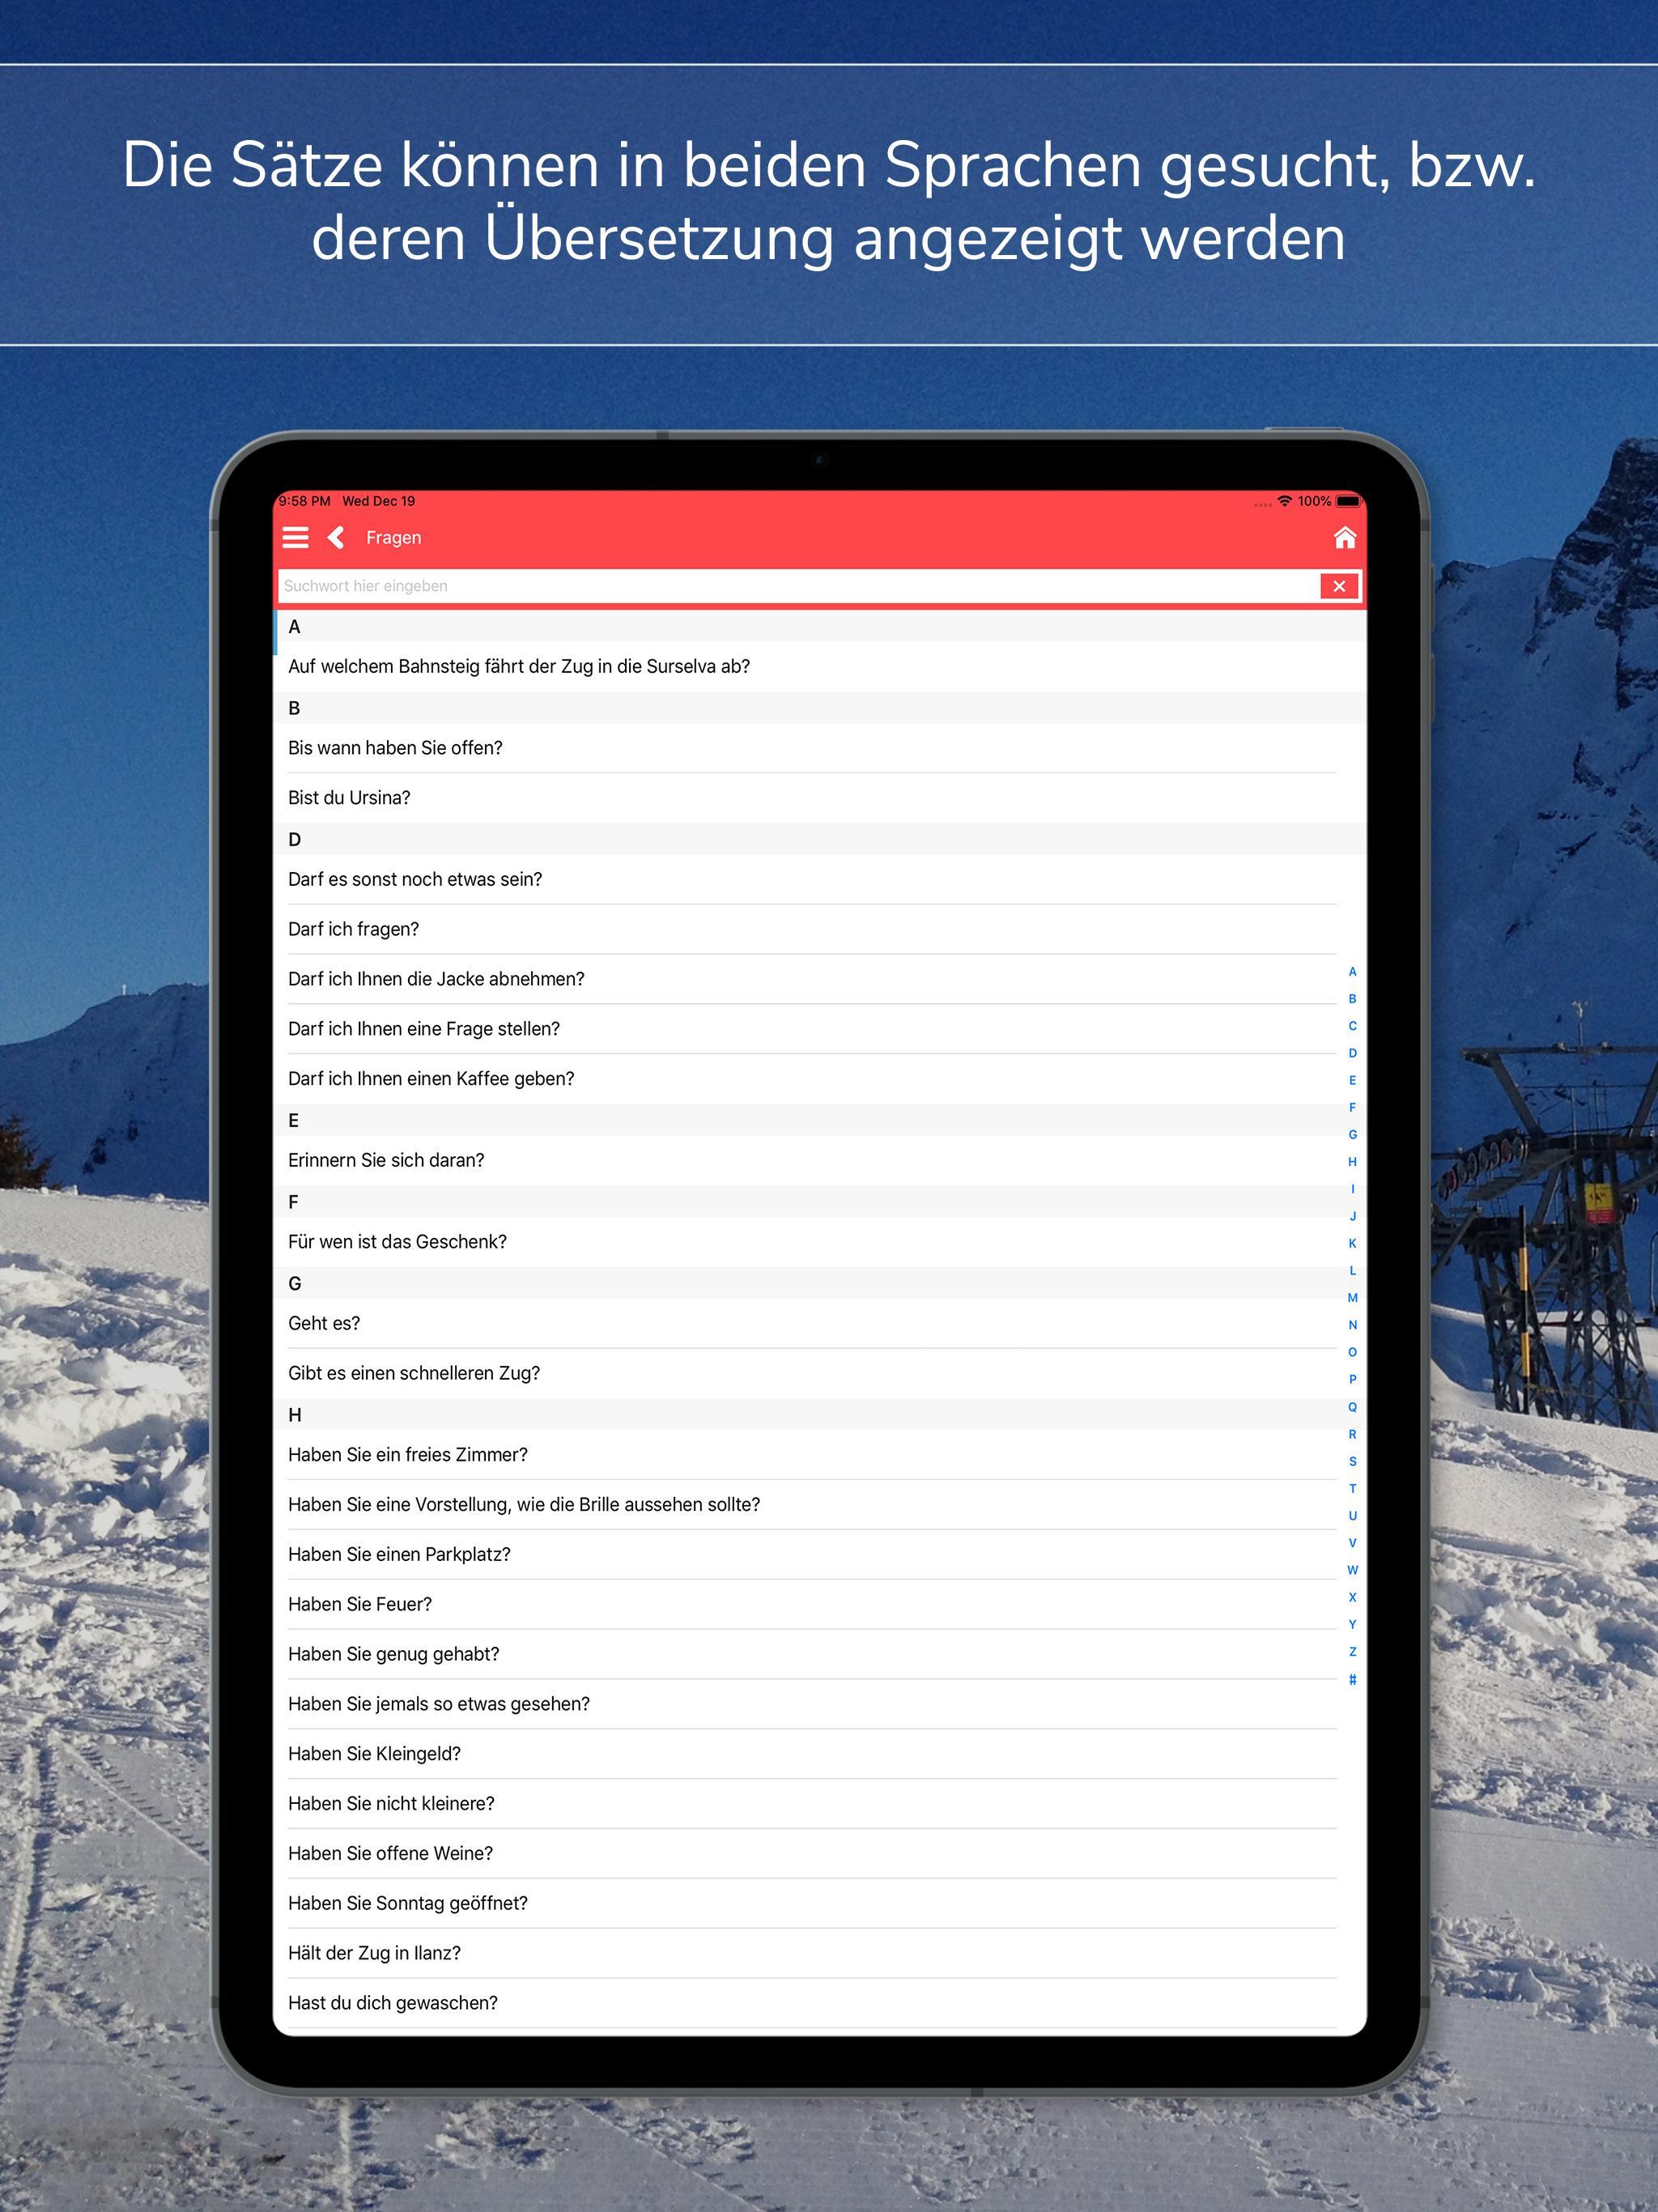Jump to letter G in index
The image size is (1658, 2212).
(x=1352, y=1135)
